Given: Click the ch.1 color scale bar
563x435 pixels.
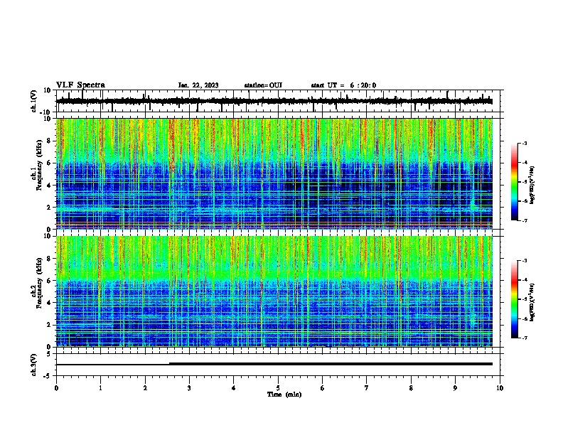Looking at the screenshot, I should pos(515,182).
